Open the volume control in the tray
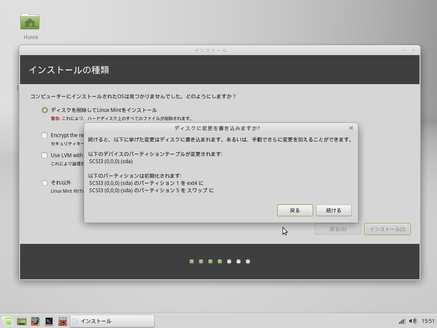The width and height of the screenshot is (437, 328). (413, 321)
